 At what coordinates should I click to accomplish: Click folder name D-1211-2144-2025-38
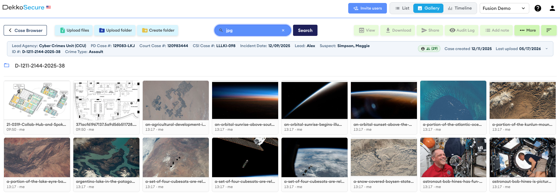(x=40, y=66)
